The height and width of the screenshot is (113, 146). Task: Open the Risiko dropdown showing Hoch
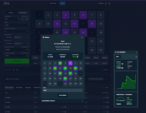click(x=17, y=25)
